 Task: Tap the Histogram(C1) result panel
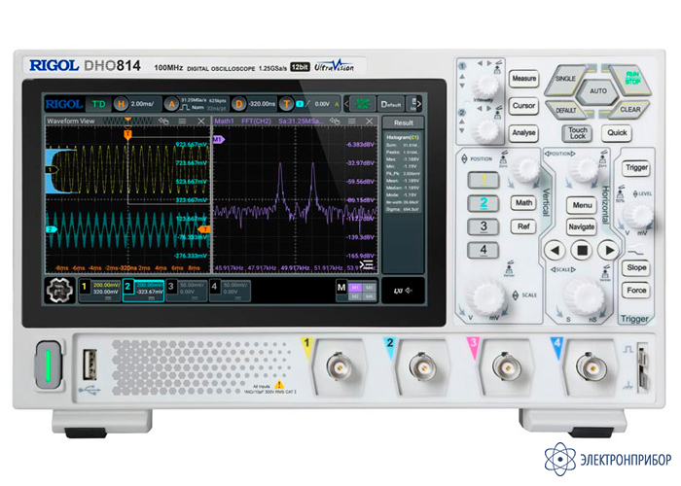(403, 173)
